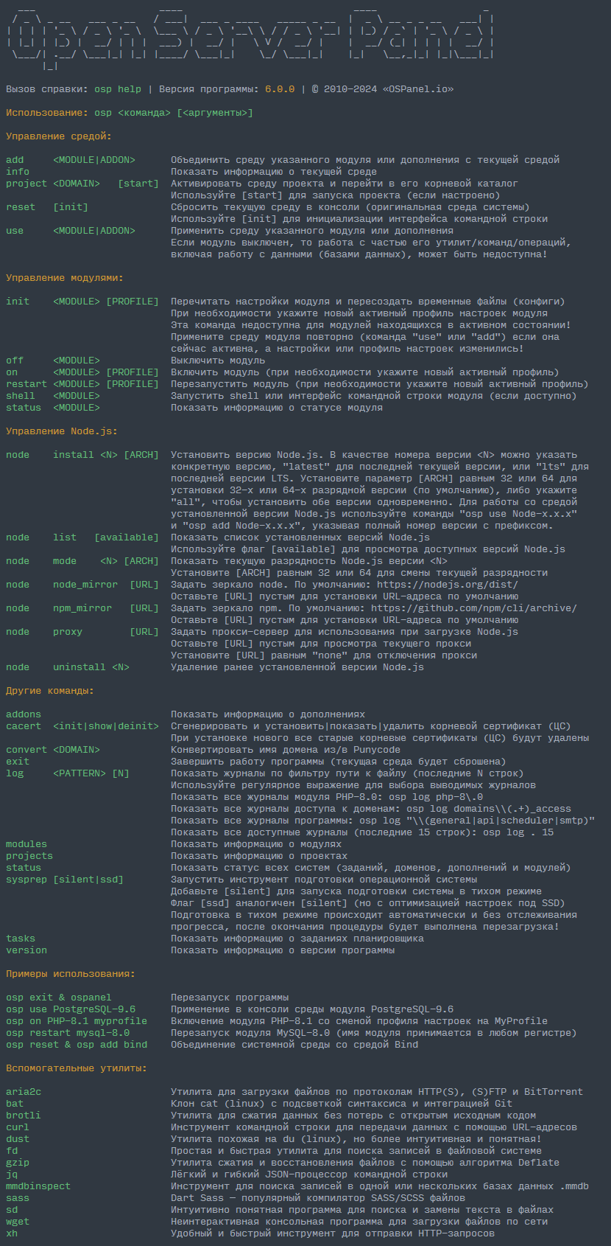Click the 'gzip' utility name
The height and width of the screenshot is (1246, 611).
pos(18,1163)
